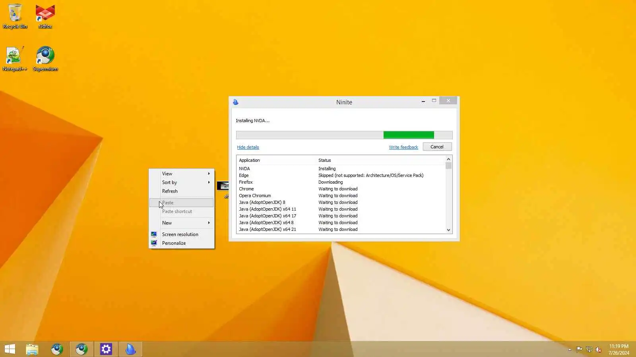
Task: Select the Chrome row in the list
Action: pos(341,189)
